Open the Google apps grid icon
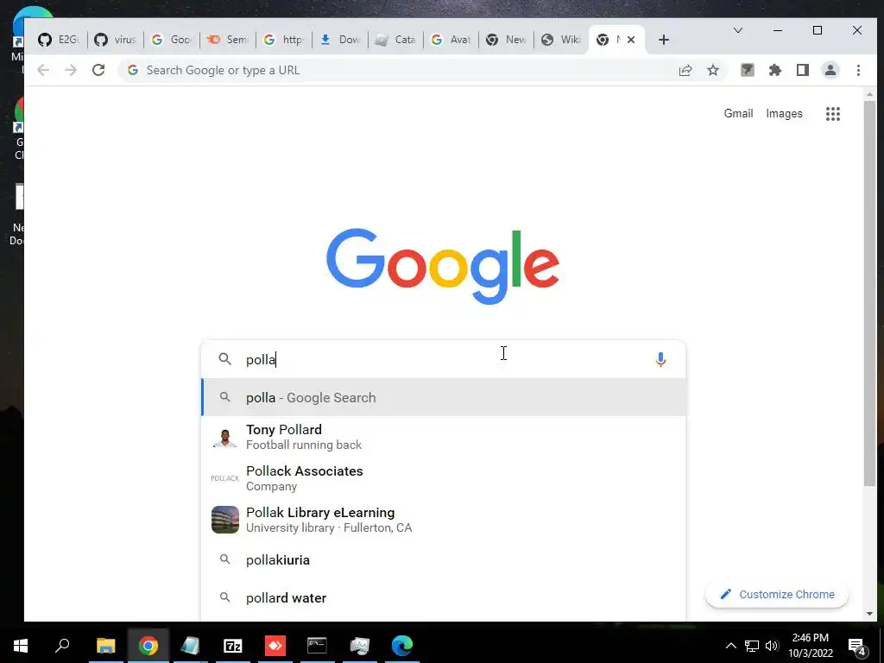Image resolution: width=884 pixels, height=663 pixels. pyautogui.click(x=833, y=114)
